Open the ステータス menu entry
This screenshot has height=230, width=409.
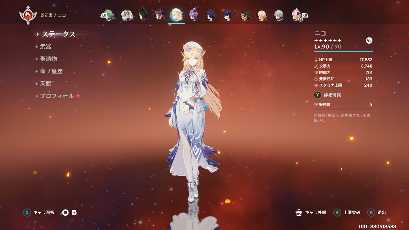59,34
